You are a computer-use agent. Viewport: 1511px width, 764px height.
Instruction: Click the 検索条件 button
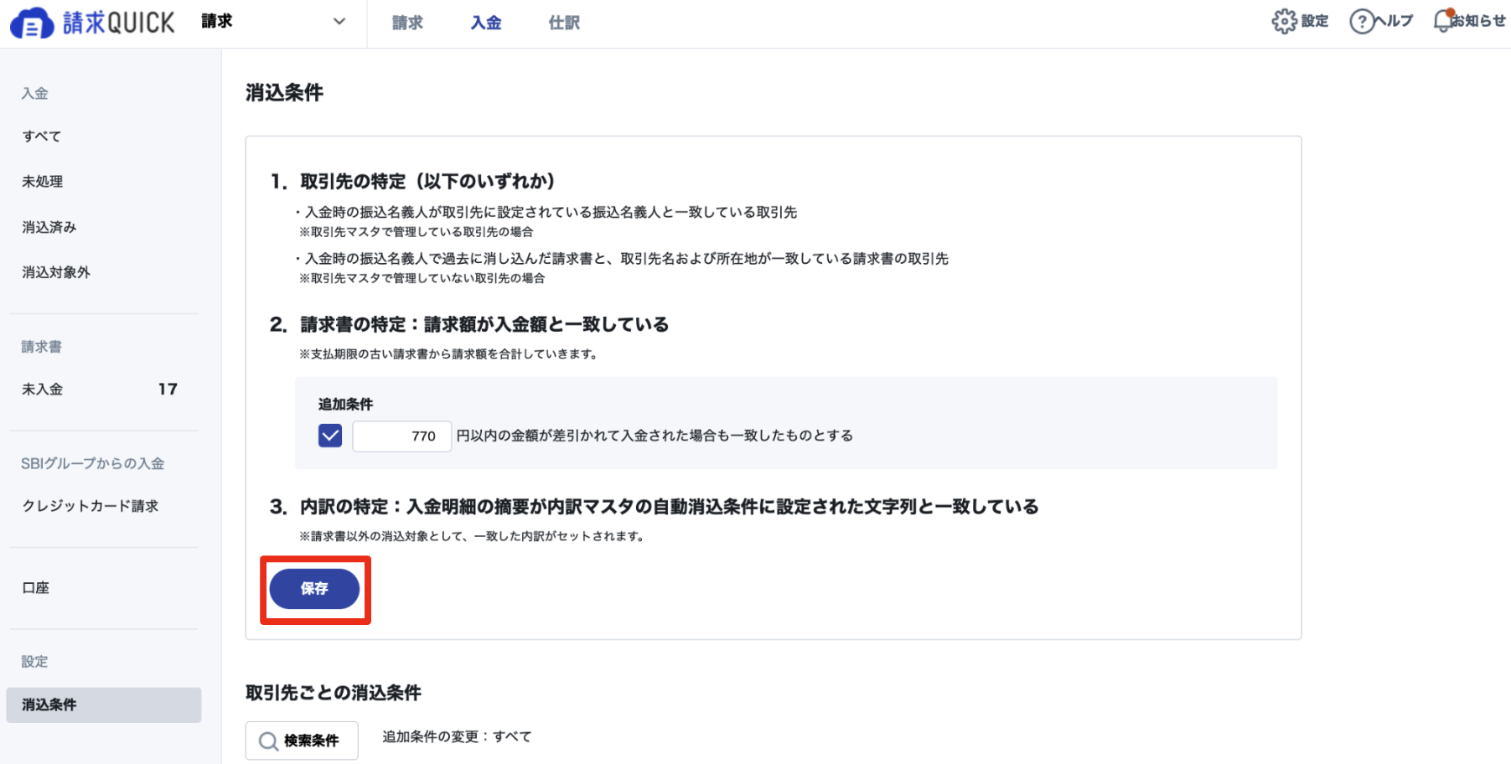pos(302,741)
